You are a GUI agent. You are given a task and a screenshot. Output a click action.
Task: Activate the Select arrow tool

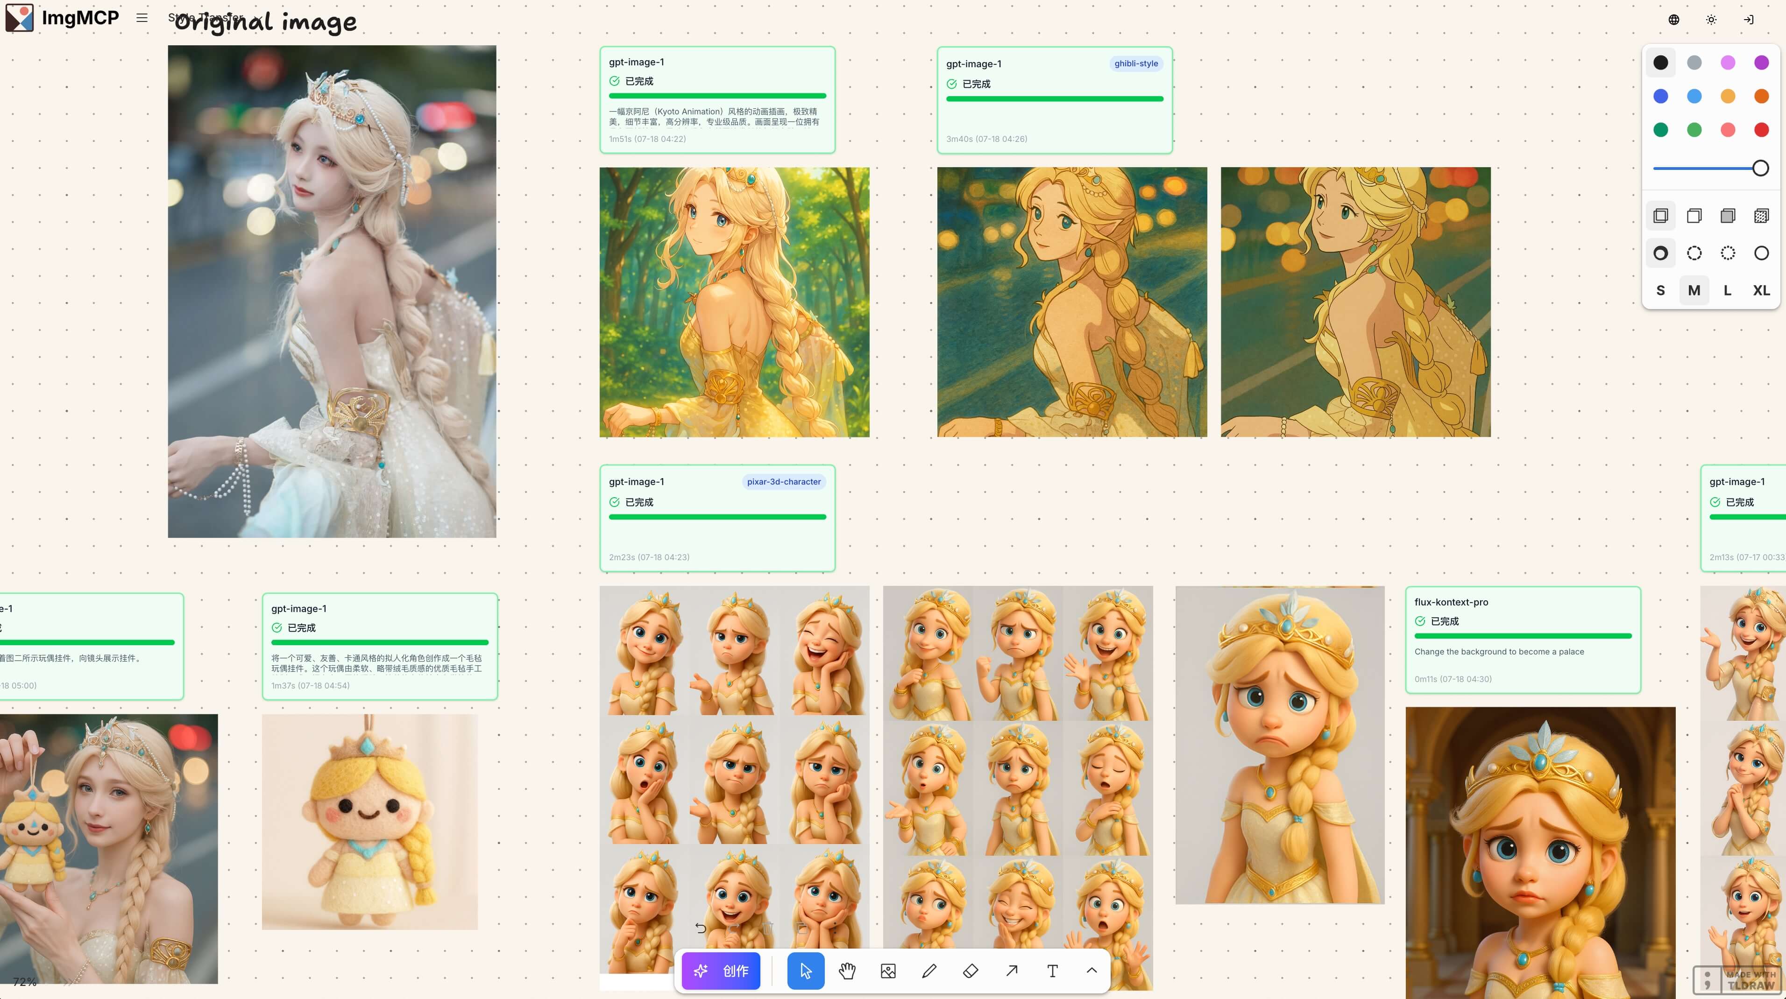point(806,971)
